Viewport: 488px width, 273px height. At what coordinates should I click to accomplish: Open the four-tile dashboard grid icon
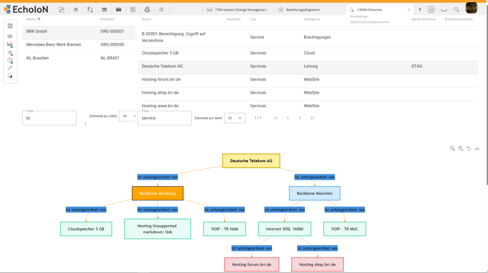tap(133, 10)
